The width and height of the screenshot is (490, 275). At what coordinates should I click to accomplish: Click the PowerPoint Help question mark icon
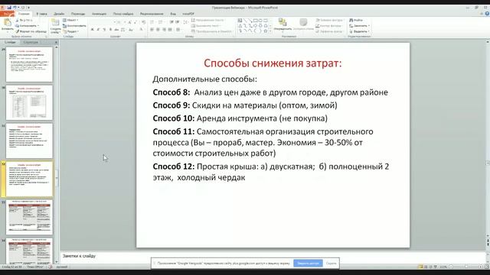tap(487, 14)
